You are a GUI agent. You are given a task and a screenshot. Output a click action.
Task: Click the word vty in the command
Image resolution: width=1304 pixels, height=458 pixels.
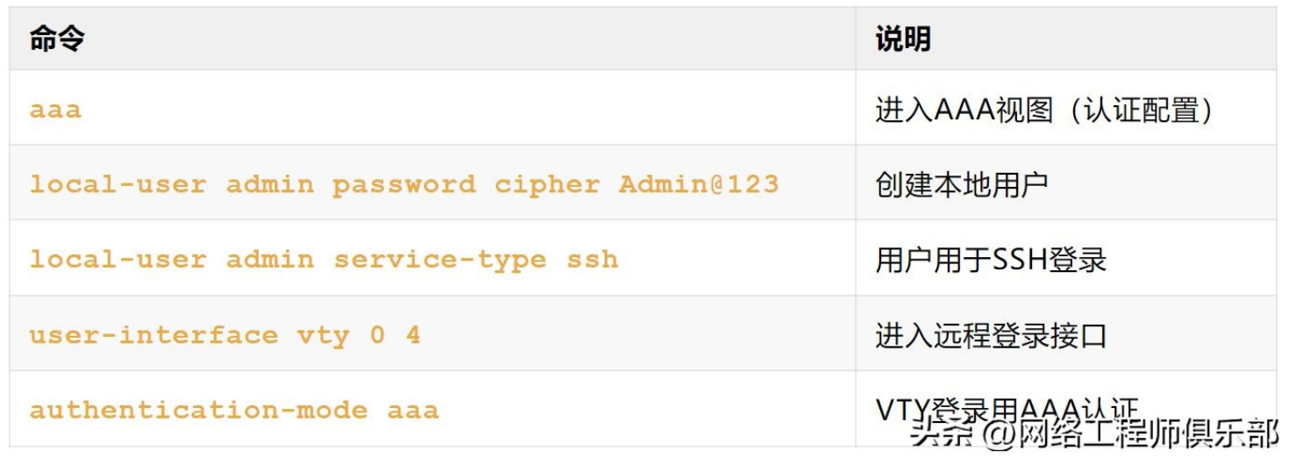(x=323, y=336)
